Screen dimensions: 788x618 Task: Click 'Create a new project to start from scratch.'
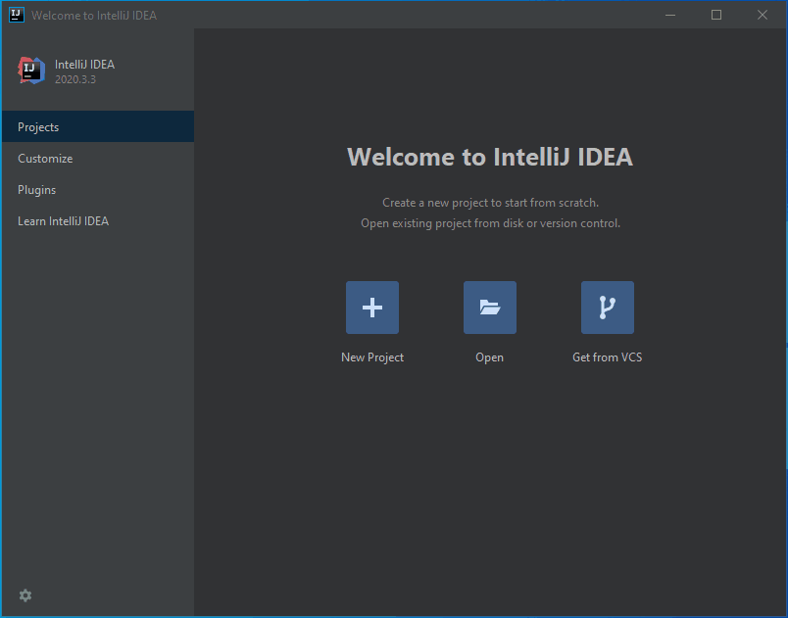pyautogui.click(x=490, y=203)
